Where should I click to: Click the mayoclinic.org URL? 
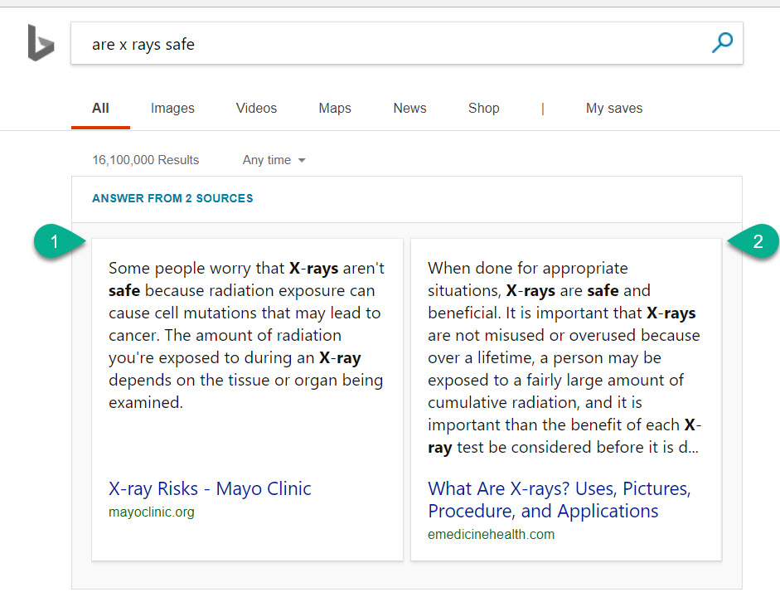click(151, 512)
